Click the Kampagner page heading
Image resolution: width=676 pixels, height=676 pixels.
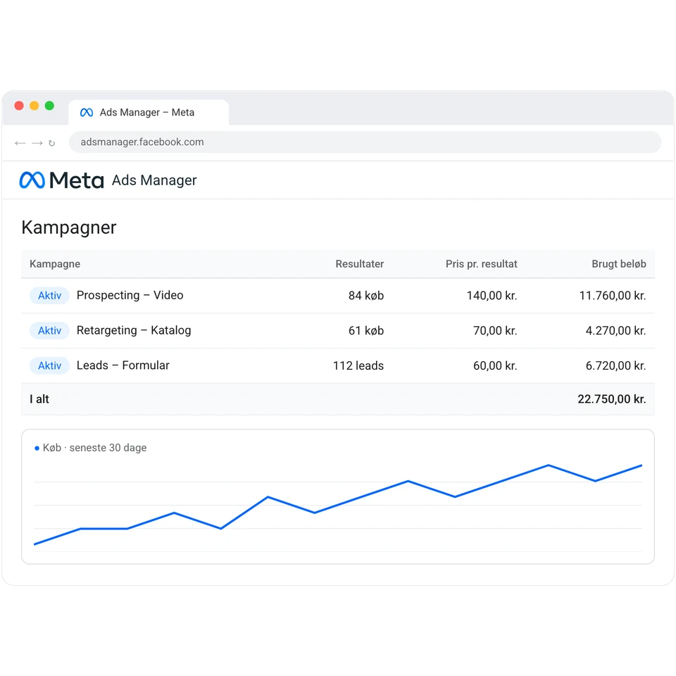click(69, 227)
